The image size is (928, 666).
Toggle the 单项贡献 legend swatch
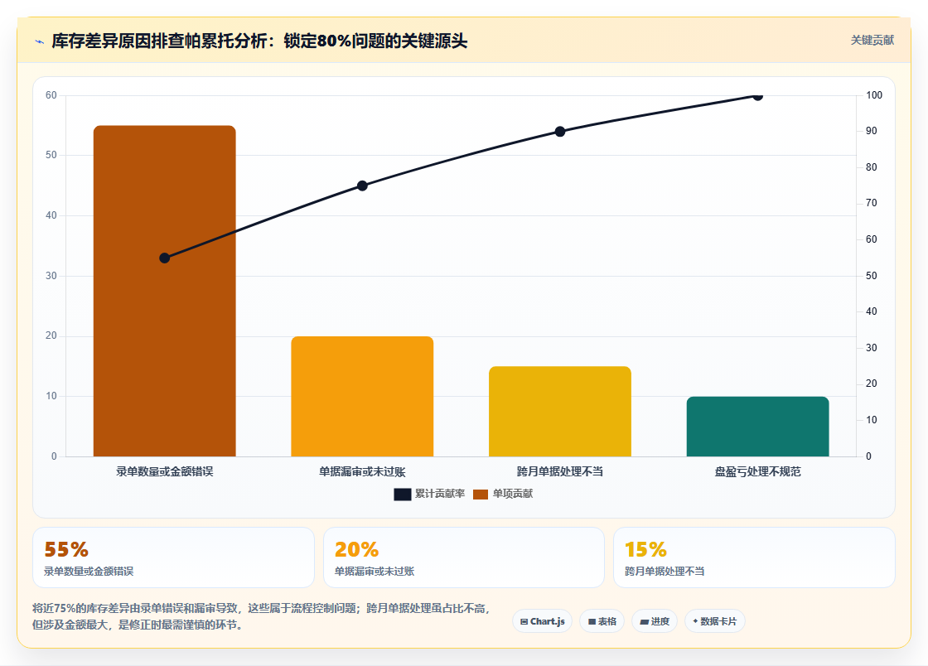coord(481,494)
